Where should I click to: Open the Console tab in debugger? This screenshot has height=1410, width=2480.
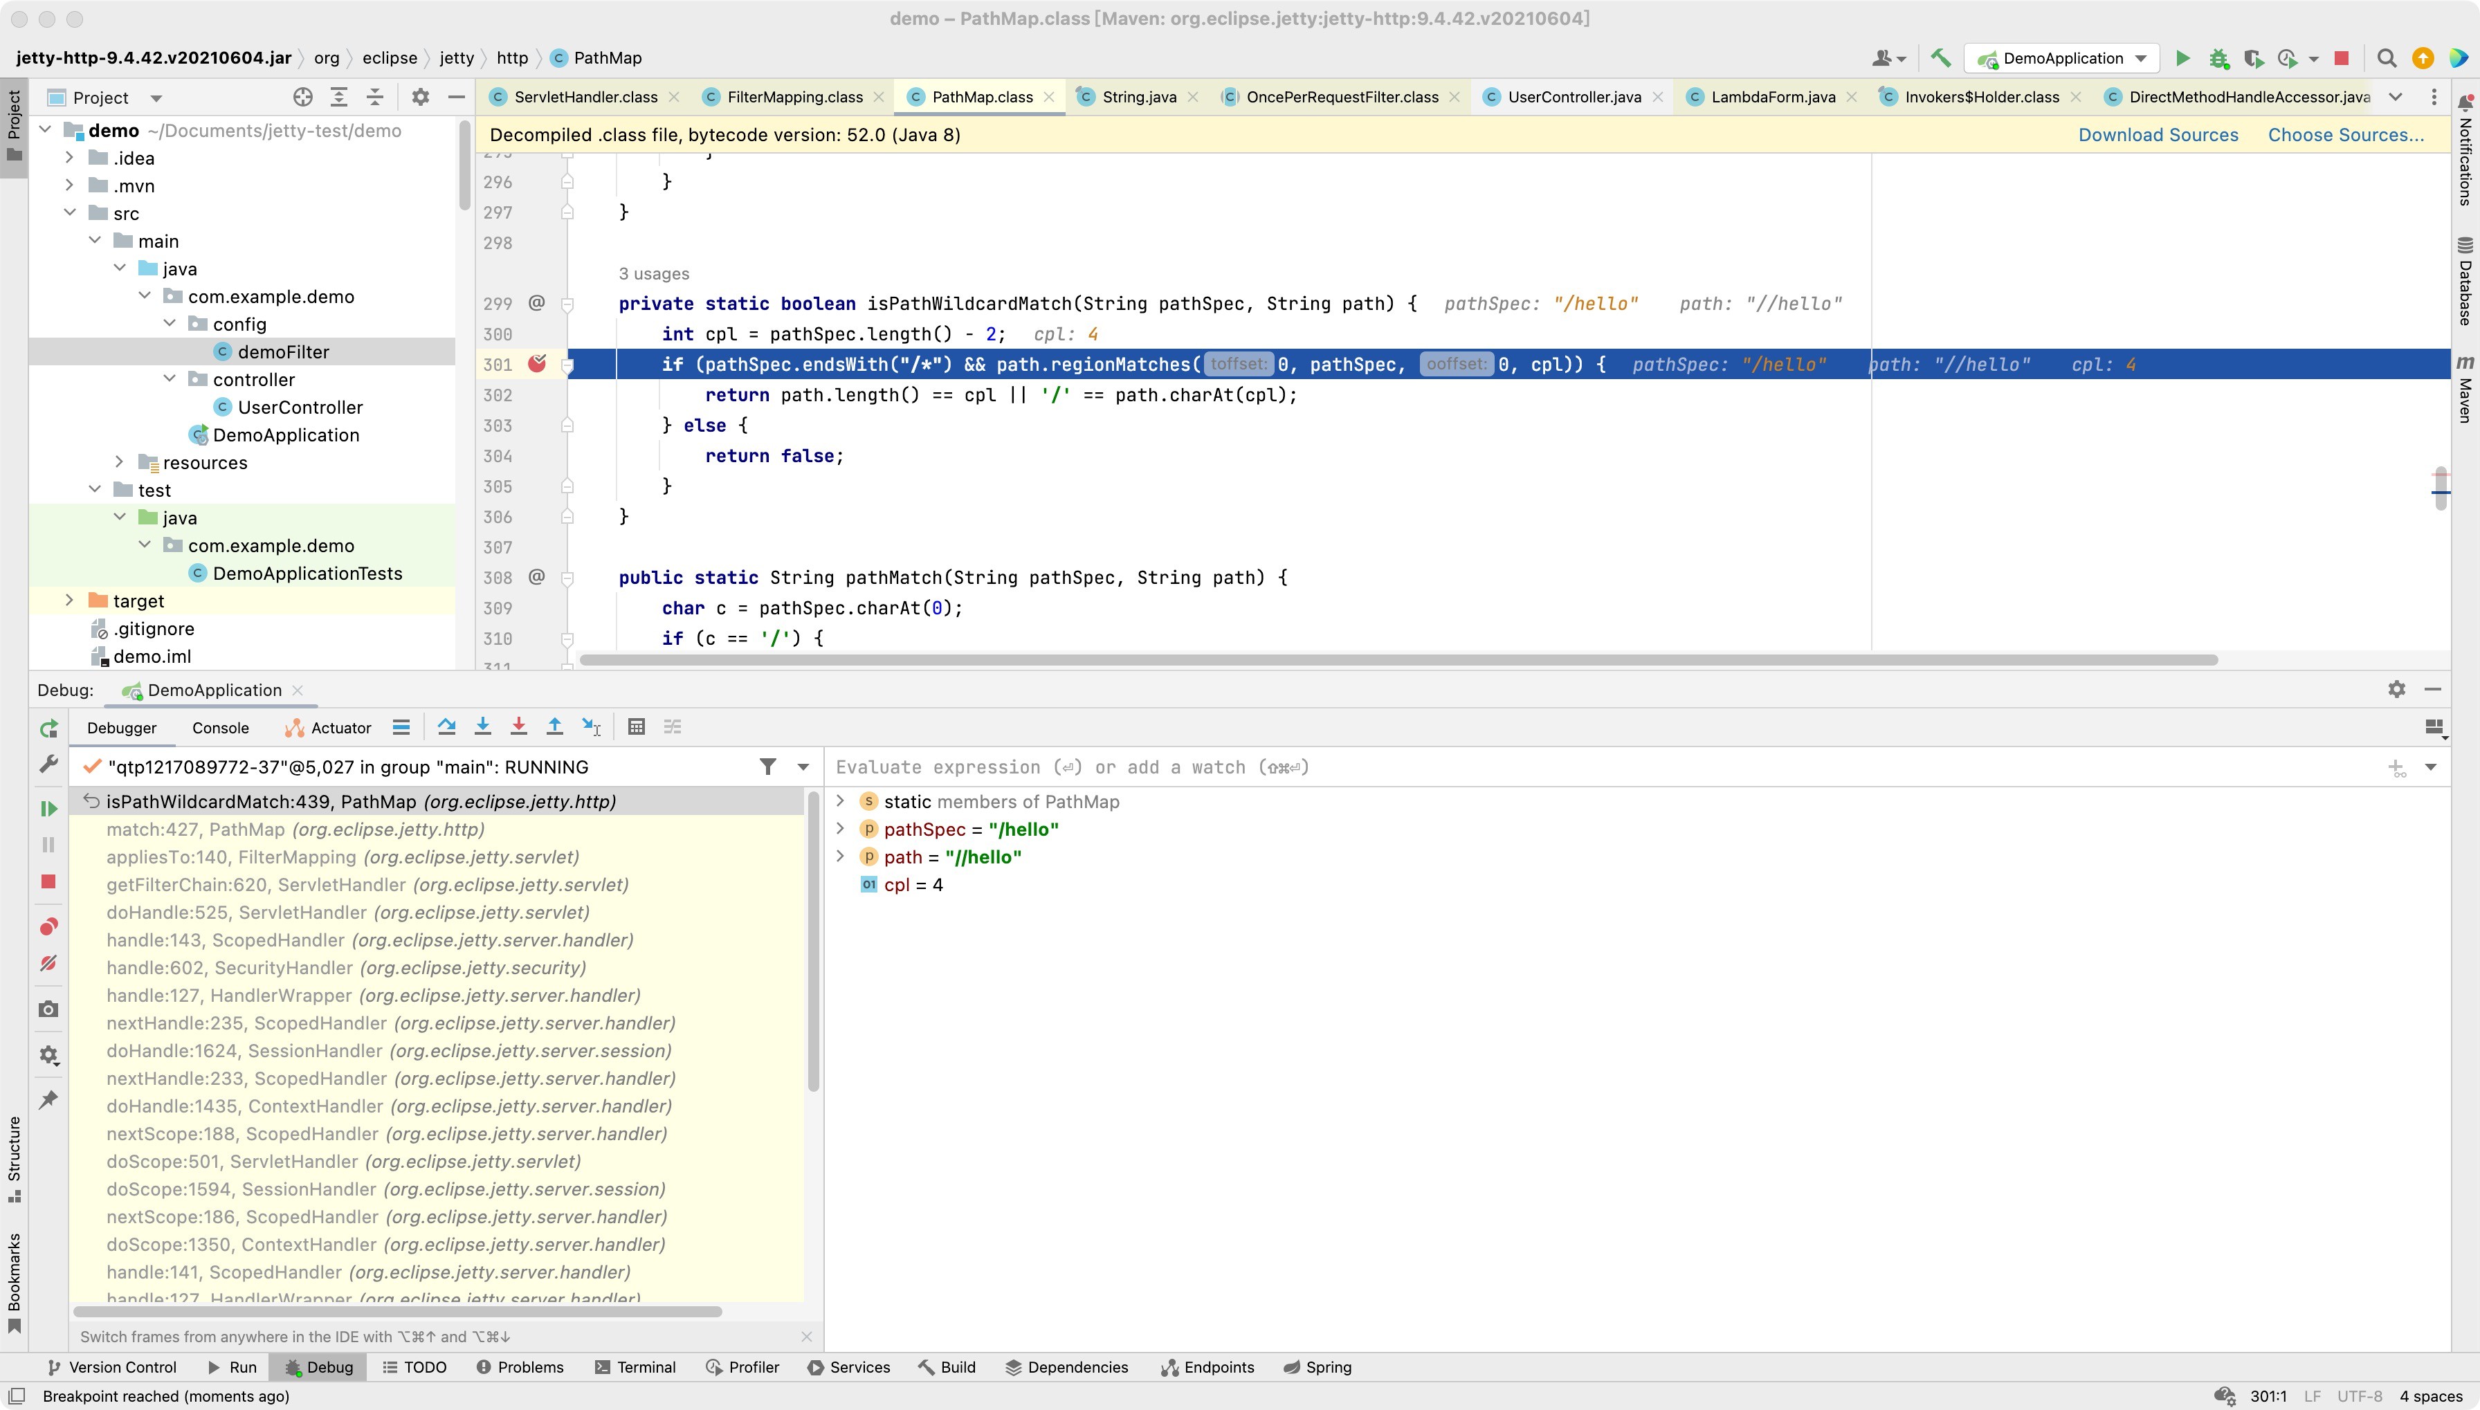(220, 729)
